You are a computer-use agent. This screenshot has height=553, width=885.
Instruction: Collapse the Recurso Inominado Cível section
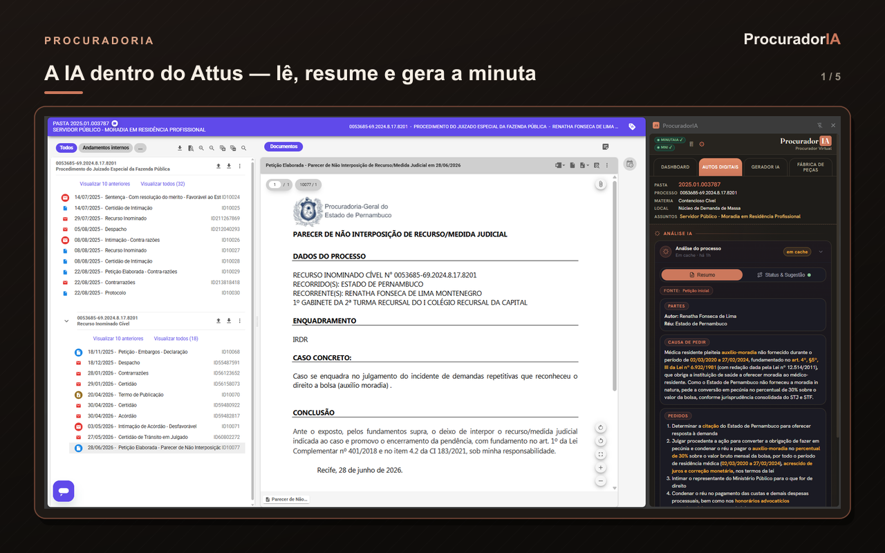[x=66, y=321]
